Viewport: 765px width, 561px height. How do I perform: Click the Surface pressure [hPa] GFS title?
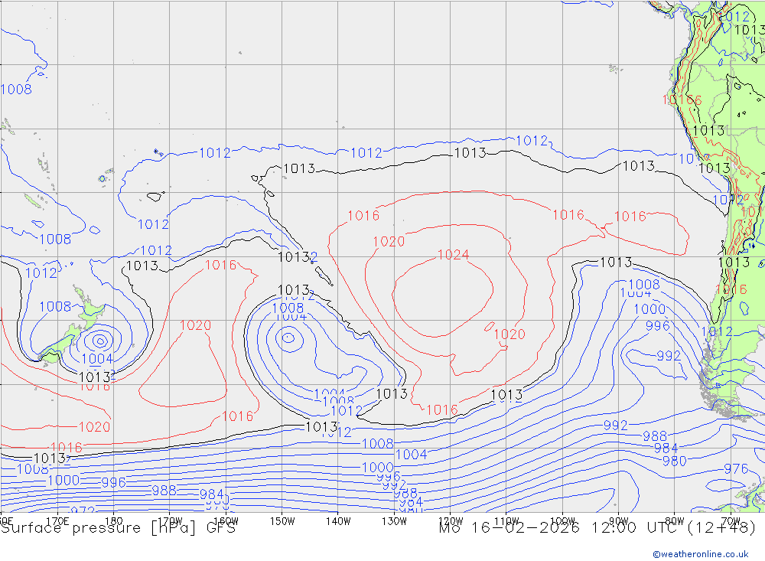[118, 527]
